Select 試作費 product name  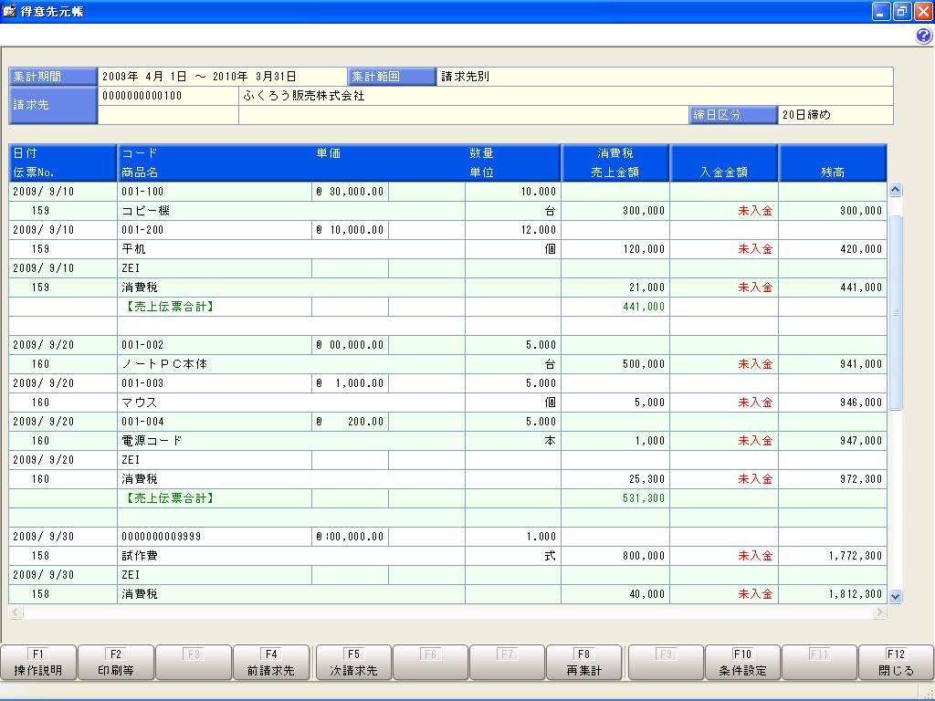pos(140,556)
